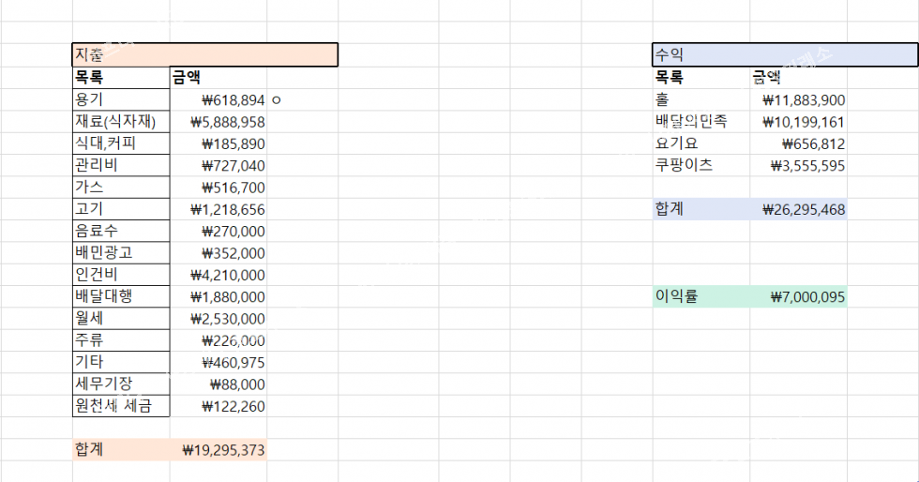Select the 배민광고 label cell
The width and height of the screenshot is (919, 482).
click(x=120, y=253)
